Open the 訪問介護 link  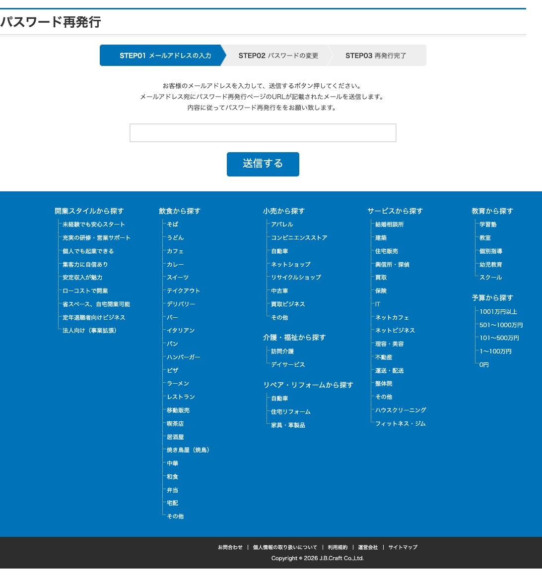[282, 351]
